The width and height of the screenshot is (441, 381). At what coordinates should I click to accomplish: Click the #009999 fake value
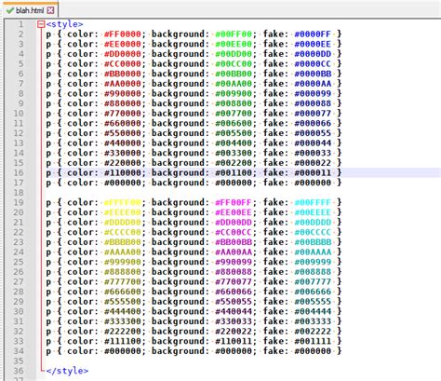pos(313,262)
